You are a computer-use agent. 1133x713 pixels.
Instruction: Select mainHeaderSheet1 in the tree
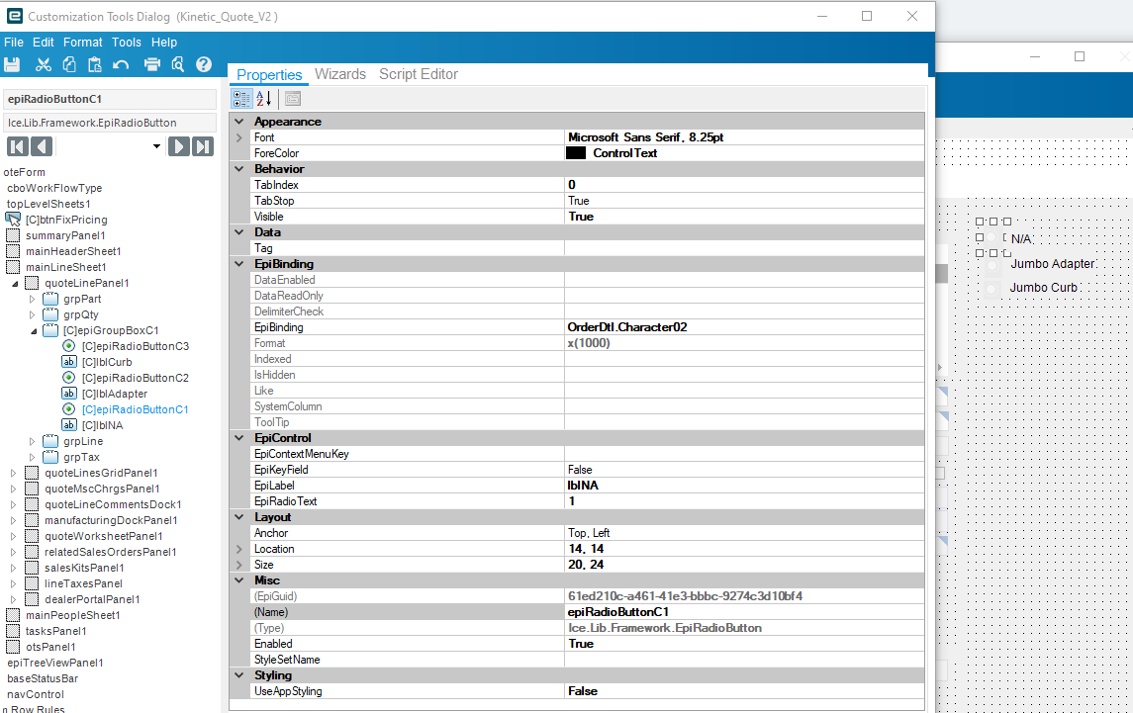tap(73, 251)
